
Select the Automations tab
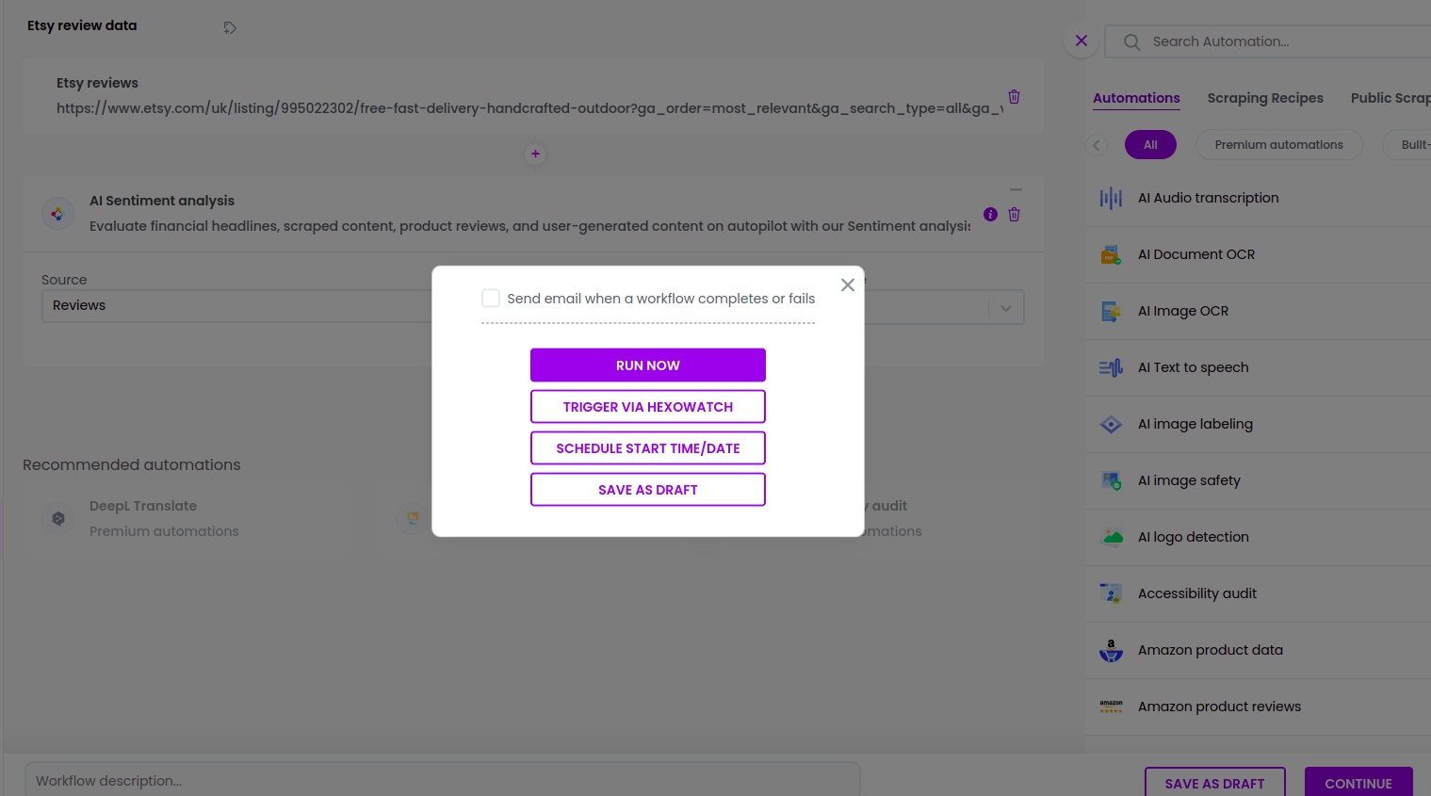tap(1136, 98)
